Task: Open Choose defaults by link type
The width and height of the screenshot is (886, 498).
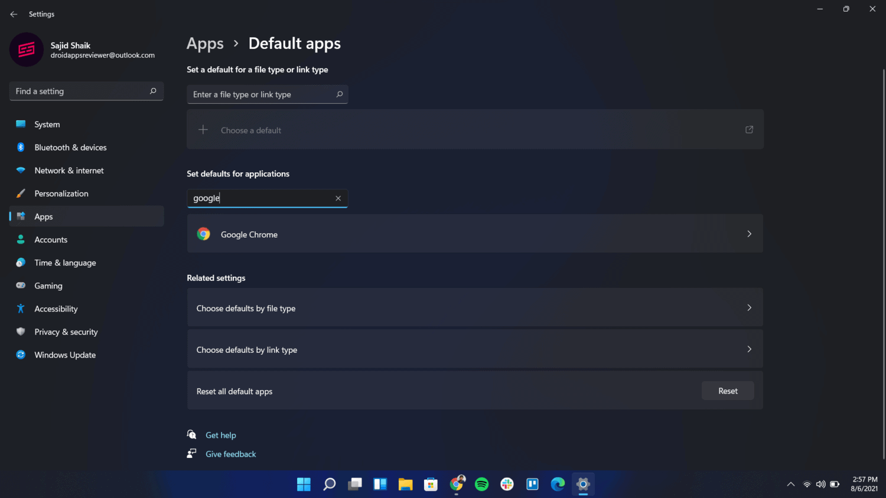Action: coord(475,349)
